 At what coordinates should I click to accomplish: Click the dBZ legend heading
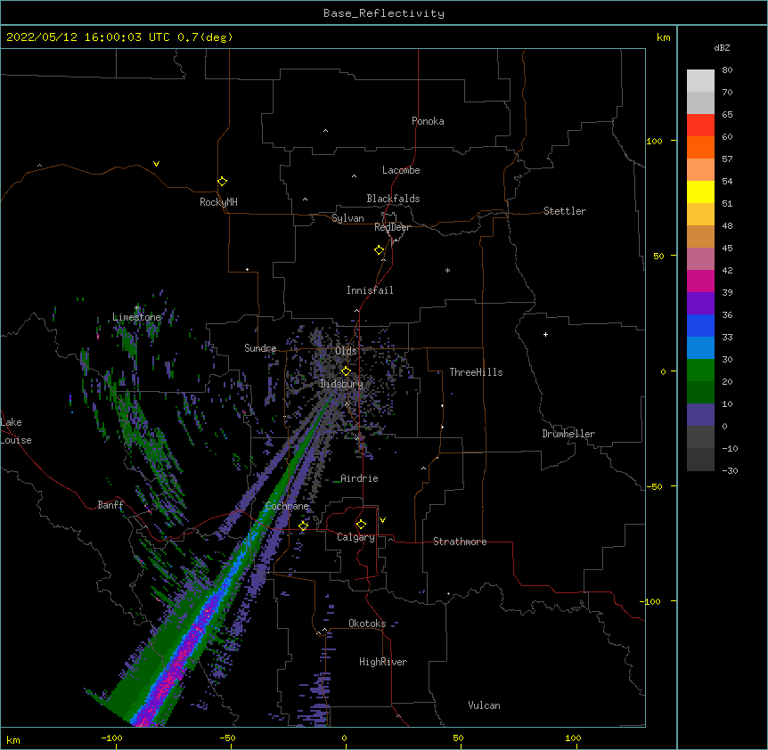722,47
